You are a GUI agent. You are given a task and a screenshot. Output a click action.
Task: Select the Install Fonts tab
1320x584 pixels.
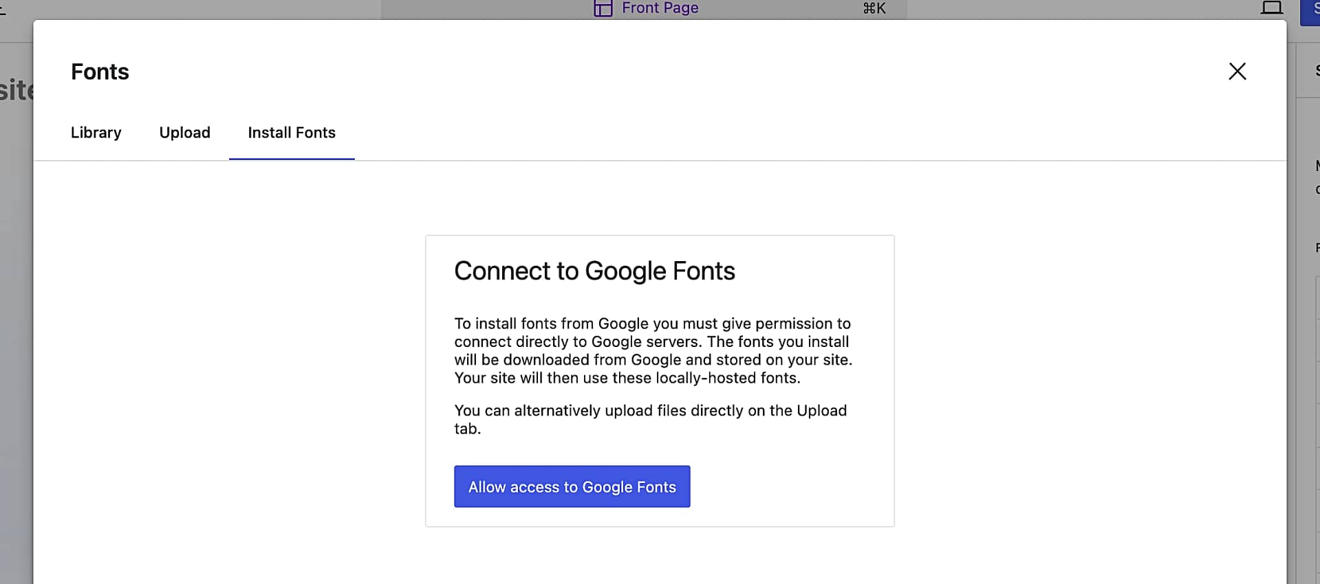click(292, 133)
